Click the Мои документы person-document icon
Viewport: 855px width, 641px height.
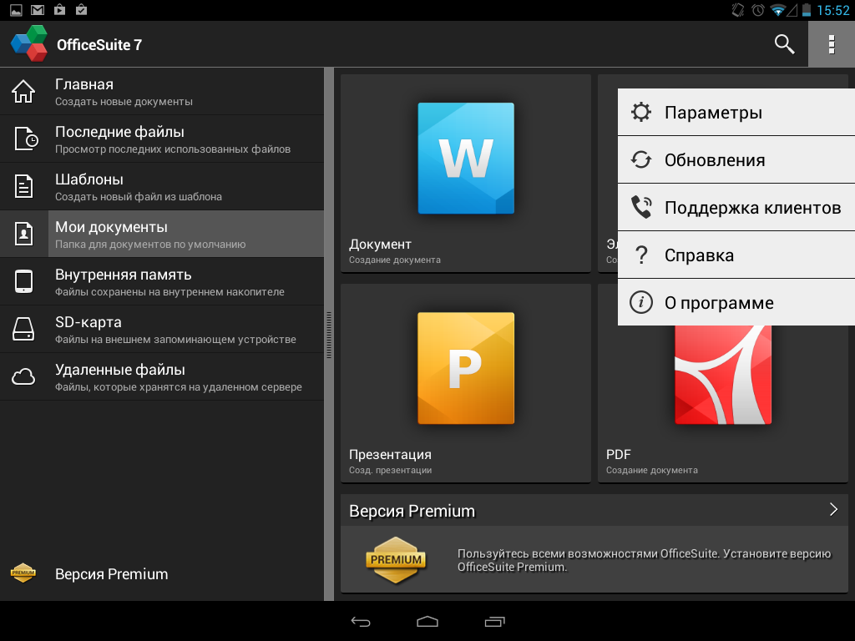point(23,234)
